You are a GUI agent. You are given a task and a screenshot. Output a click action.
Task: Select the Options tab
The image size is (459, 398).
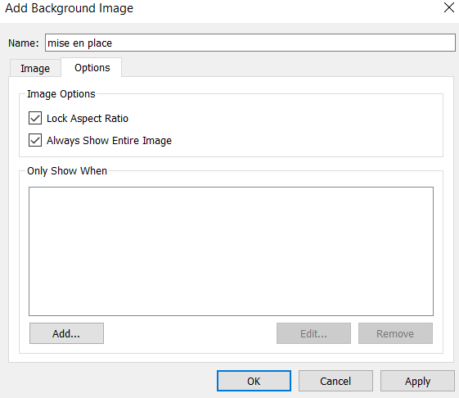[92, 68]
